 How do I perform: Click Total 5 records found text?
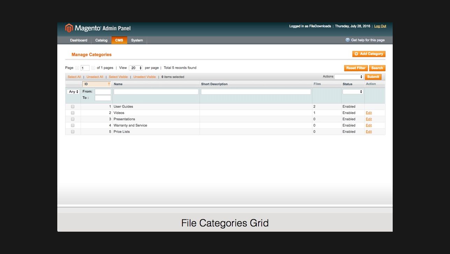[180, 68]
